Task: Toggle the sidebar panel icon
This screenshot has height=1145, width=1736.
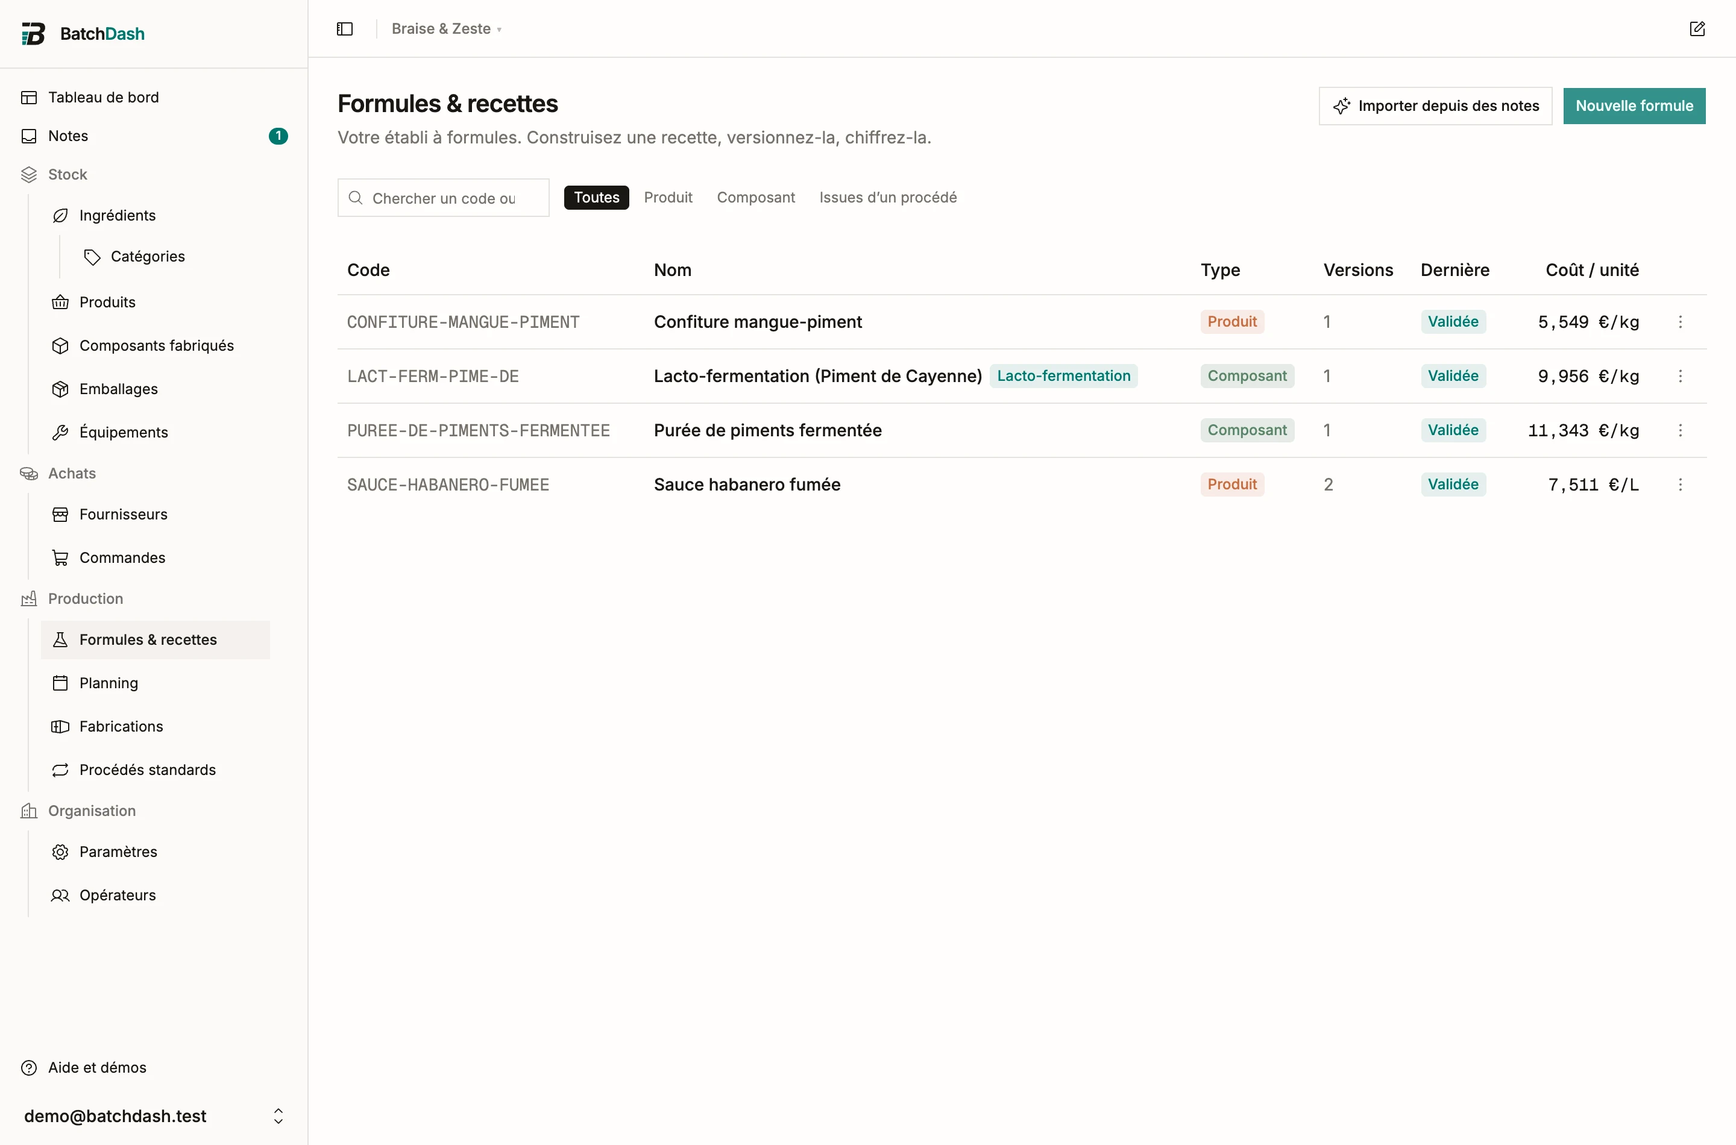Action: 345,29
